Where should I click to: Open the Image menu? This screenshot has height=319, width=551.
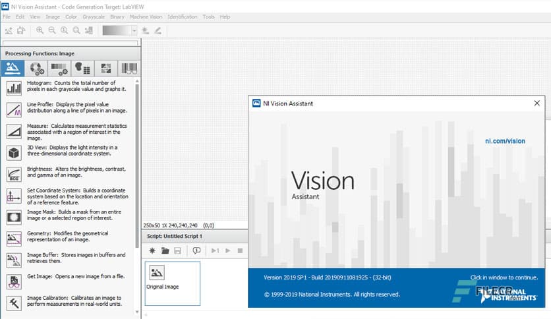[x=53, y=17]
